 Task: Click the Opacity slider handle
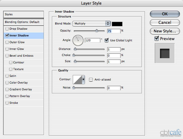point(97,31)
